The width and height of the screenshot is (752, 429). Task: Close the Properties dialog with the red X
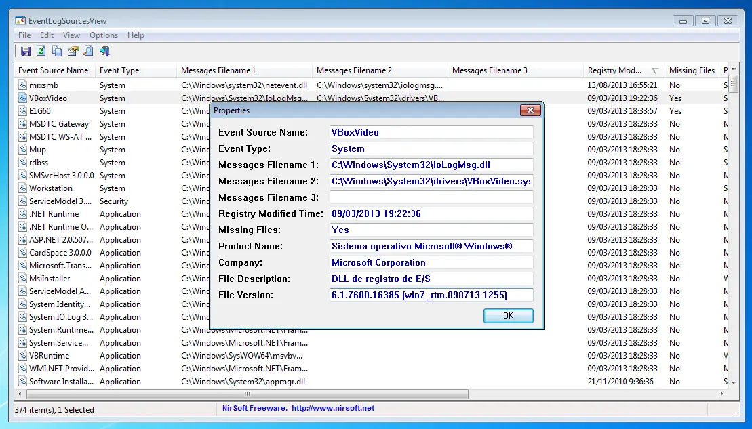point(530,110)
